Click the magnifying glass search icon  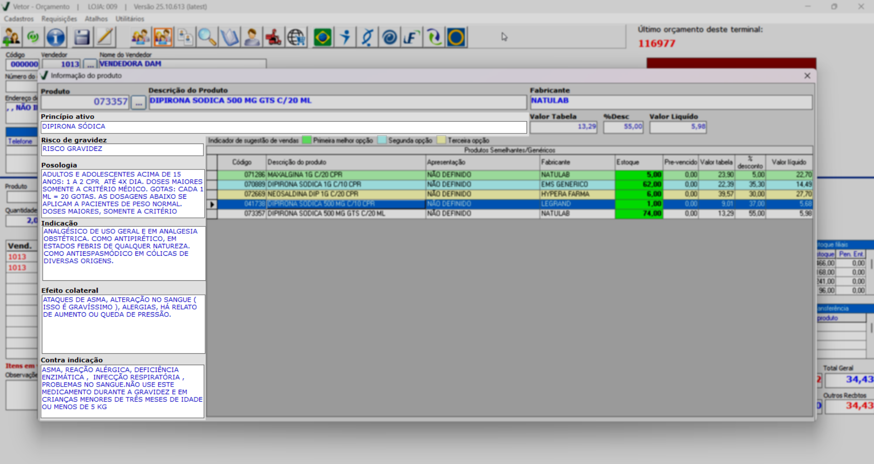pyautogui.click(x=207, y=37)
